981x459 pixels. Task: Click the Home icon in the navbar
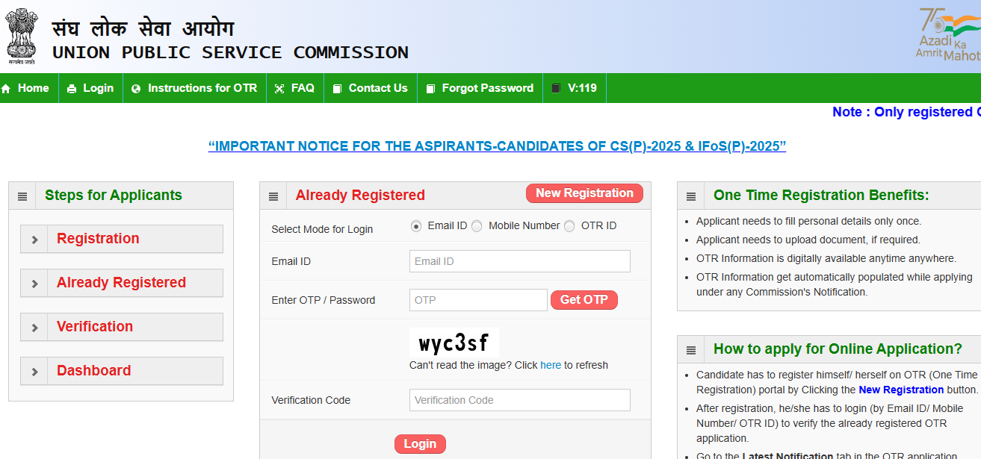[x=7, y=88]
